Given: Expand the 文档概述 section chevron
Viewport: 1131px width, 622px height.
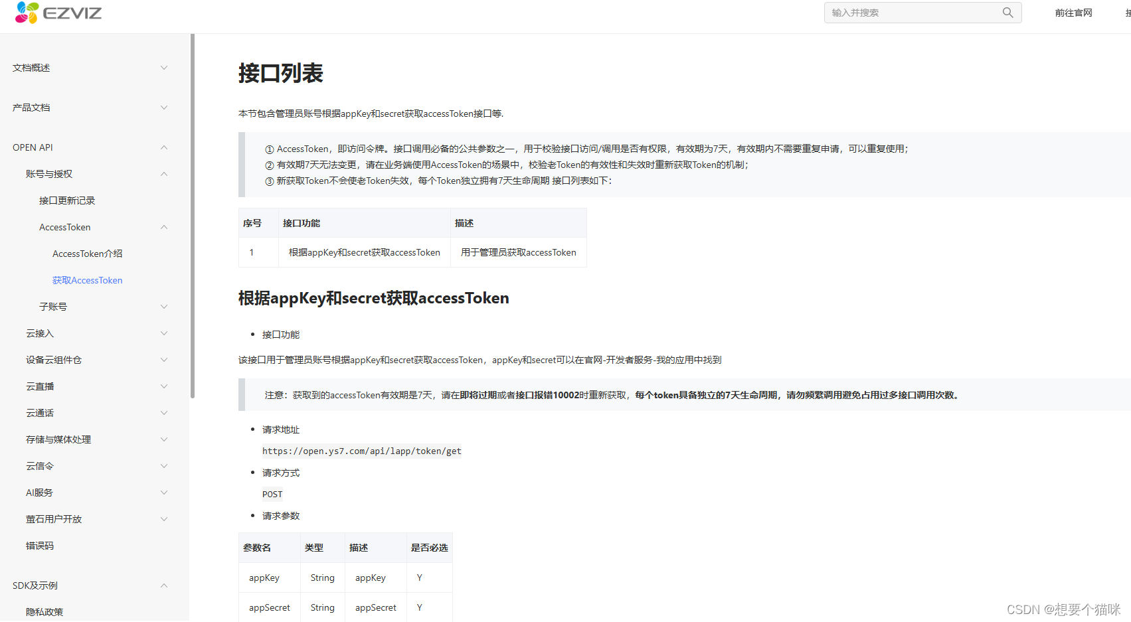Looking at the screenshot, I should tap(164, 68).
